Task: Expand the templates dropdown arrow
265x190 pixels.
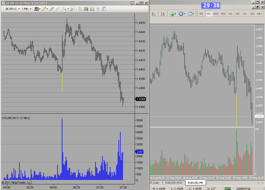Action: click(193, 14)
